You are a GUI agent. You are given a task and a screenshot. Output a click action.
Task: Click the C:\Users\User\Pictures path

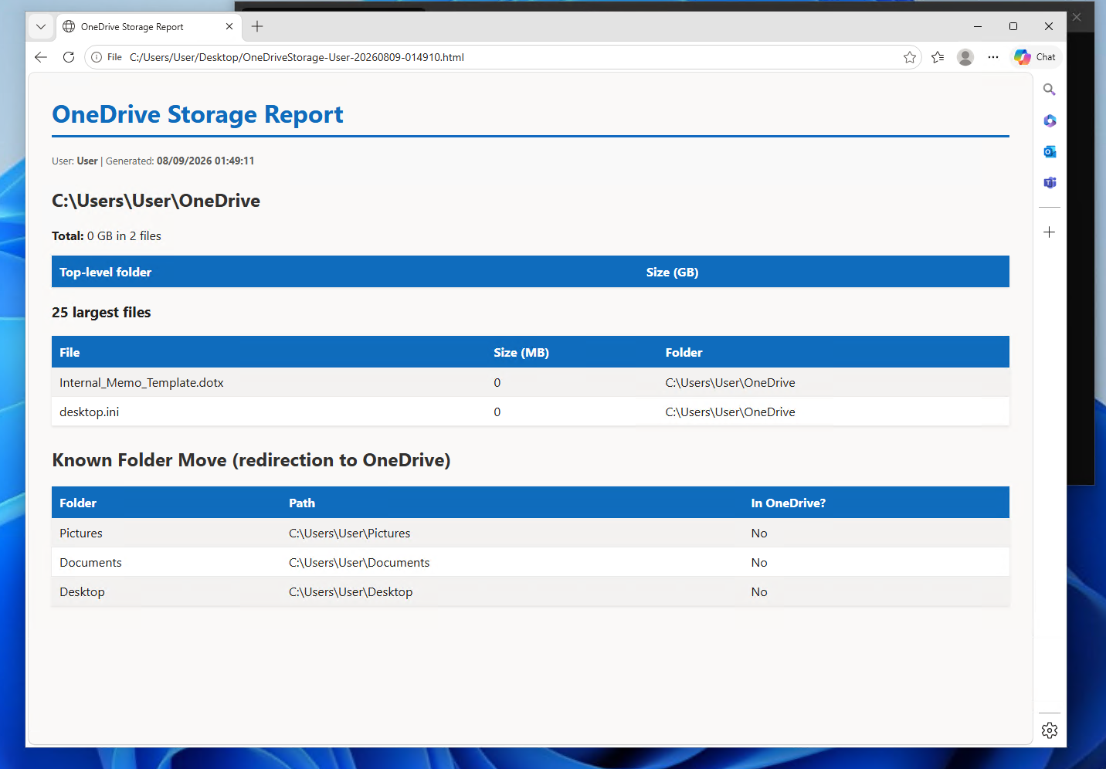(x=350, y=534)
